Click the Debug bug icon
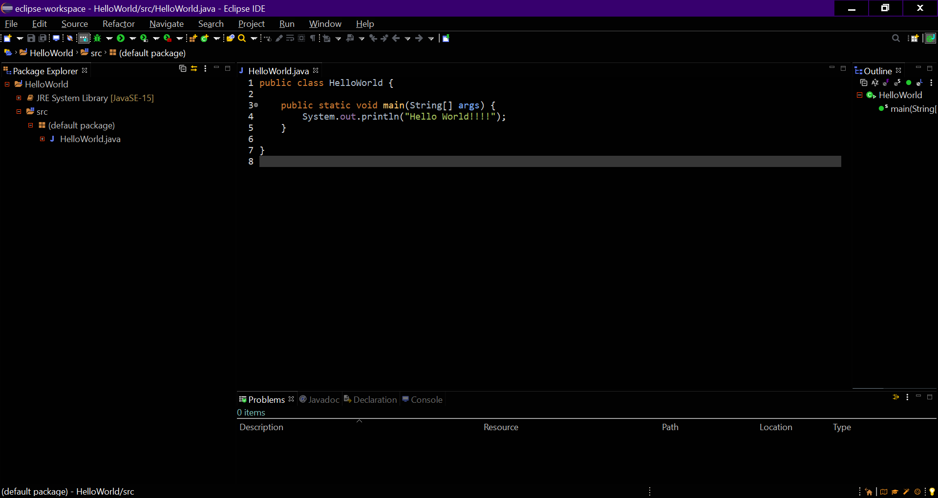 click(x=97, y=38)
